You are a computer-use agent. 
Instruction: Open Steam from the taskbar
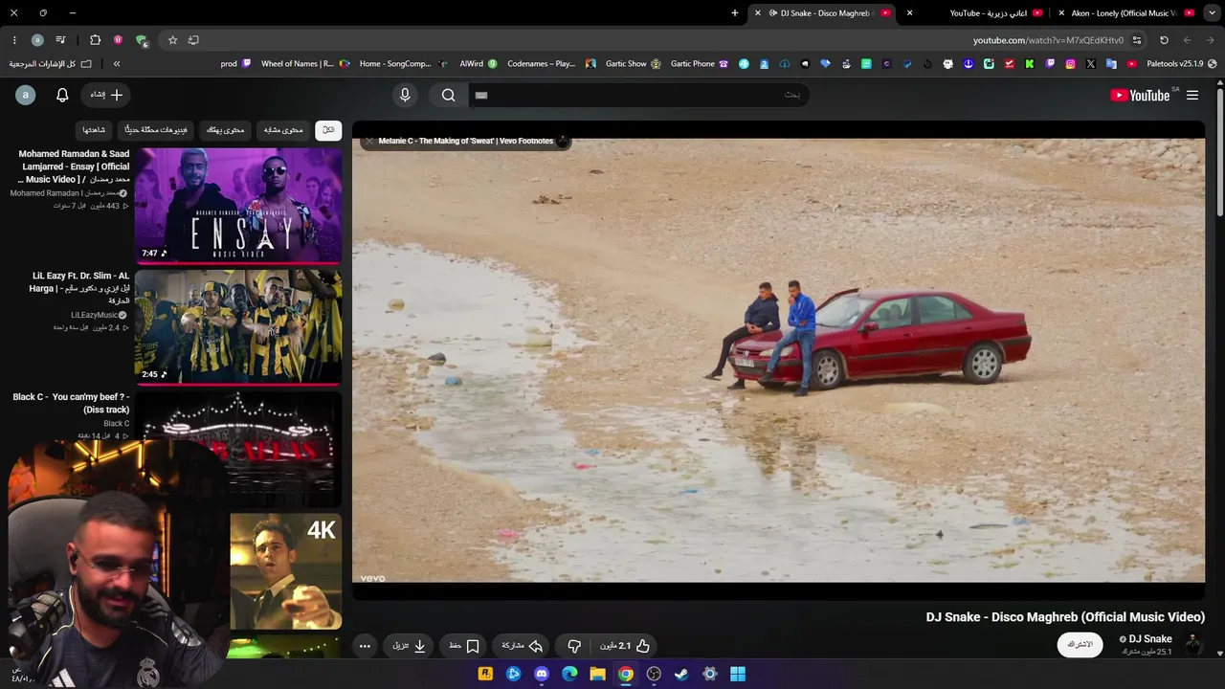click(x=681, y=674)
